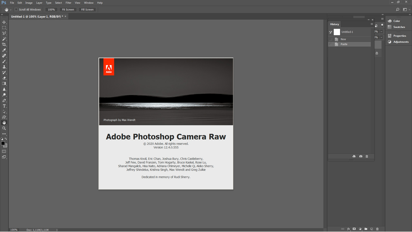Select the Move tool
This screenshot has height=232, width=412.
click(4, 22)
